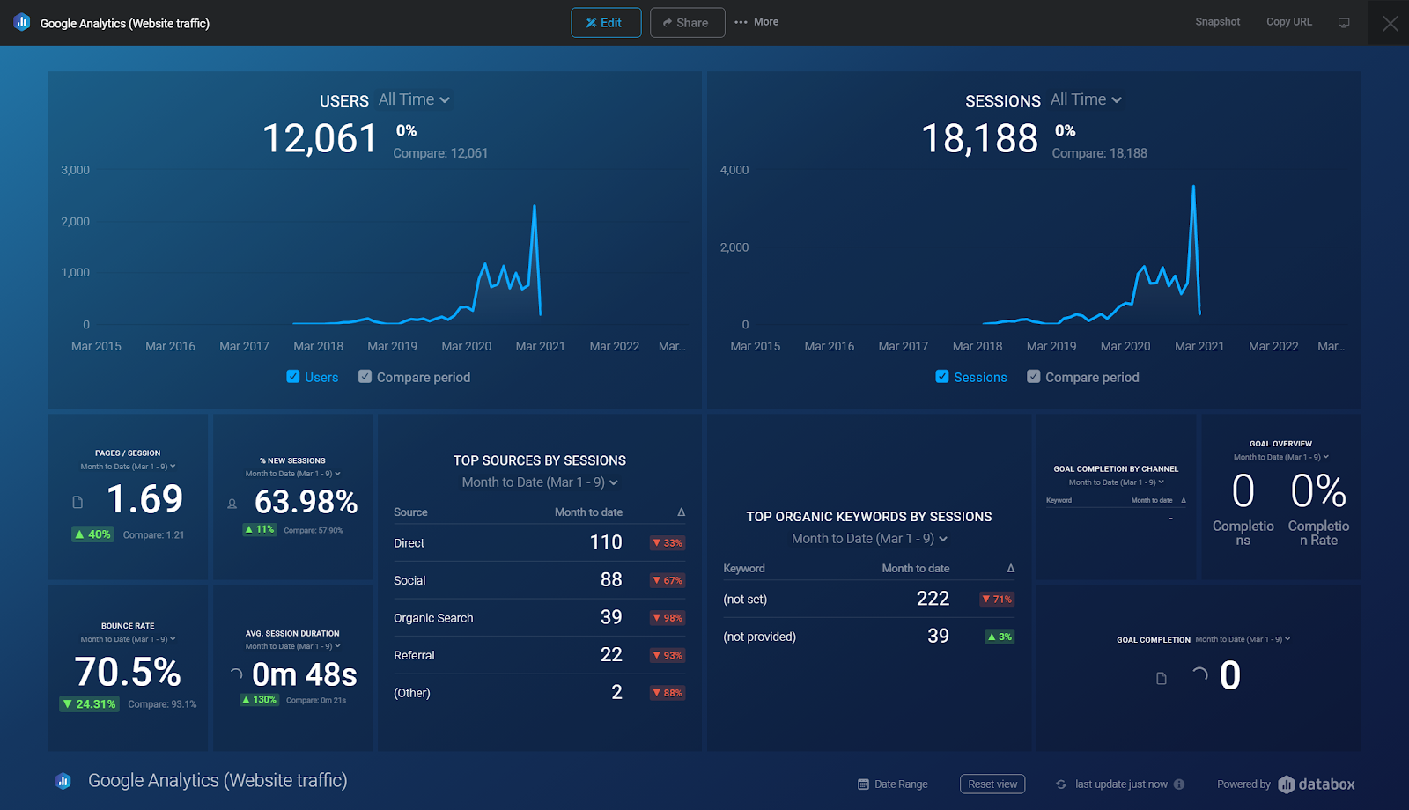Click the Reset view button
The width and height of the screenshot is (1409, 810).
click(x=992, y=784)
